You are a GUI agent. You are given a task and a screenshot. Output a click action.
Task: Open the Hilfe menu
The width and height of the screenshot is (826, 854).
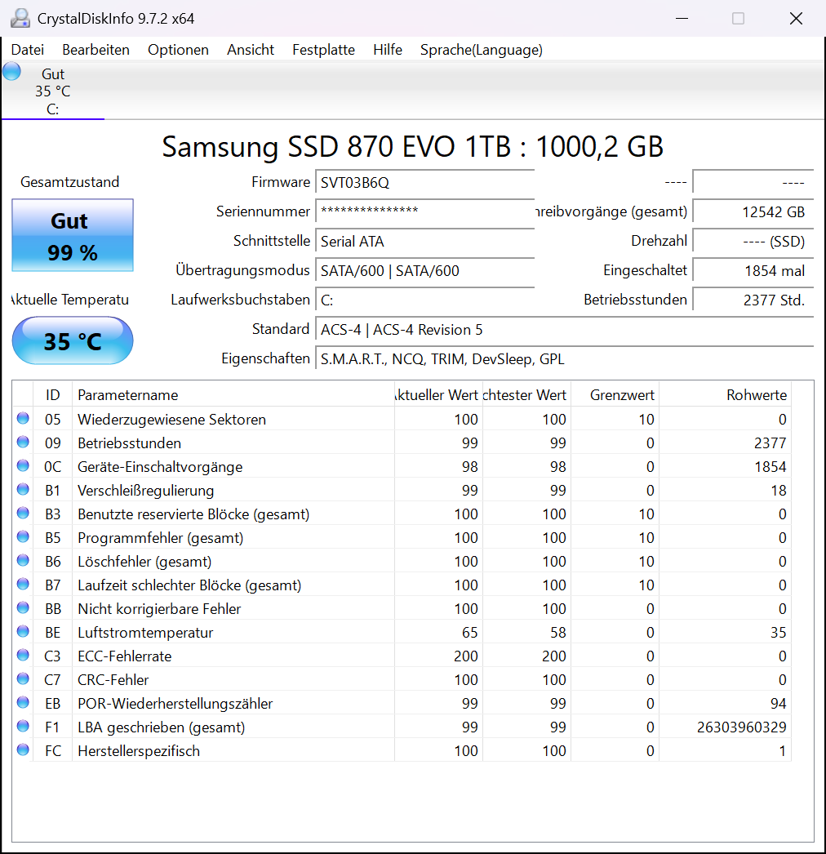tap(388, 50)
